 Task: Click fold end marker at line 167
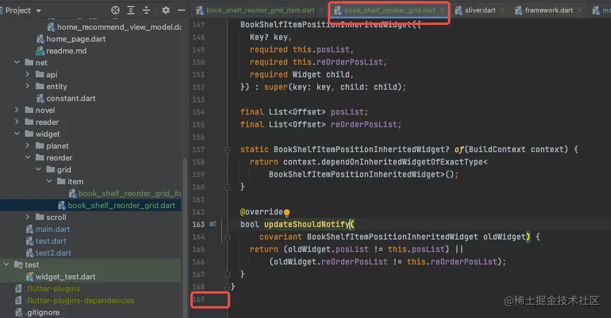[x=228, y=275]
